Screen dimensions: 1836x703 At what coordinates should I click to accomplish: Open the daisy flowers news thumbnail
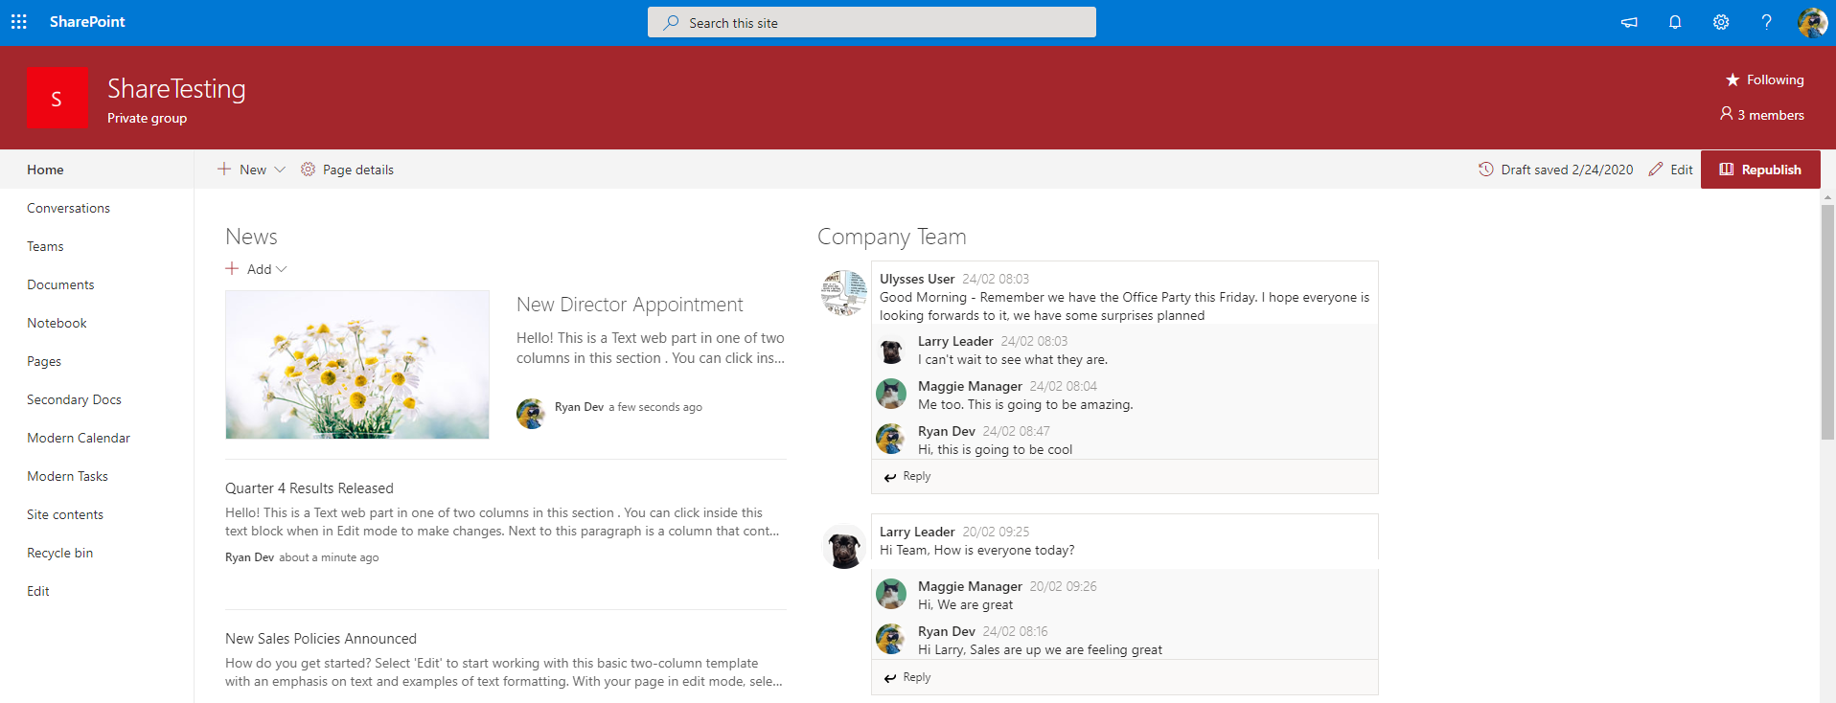357,365
